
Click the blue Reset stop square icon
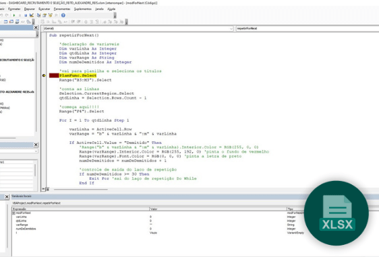26,15
